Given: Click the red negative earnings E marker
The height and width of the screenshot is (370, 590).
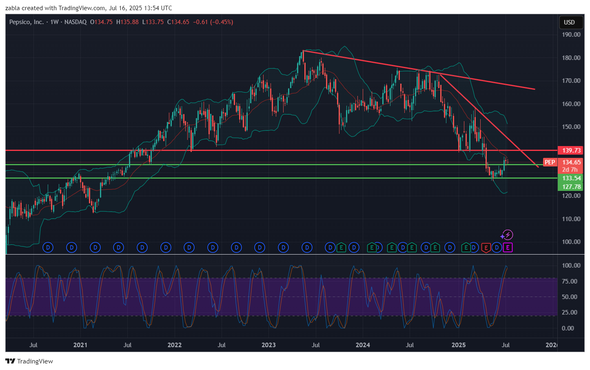Looking at the screenshot, I should [x=486, y=248].
